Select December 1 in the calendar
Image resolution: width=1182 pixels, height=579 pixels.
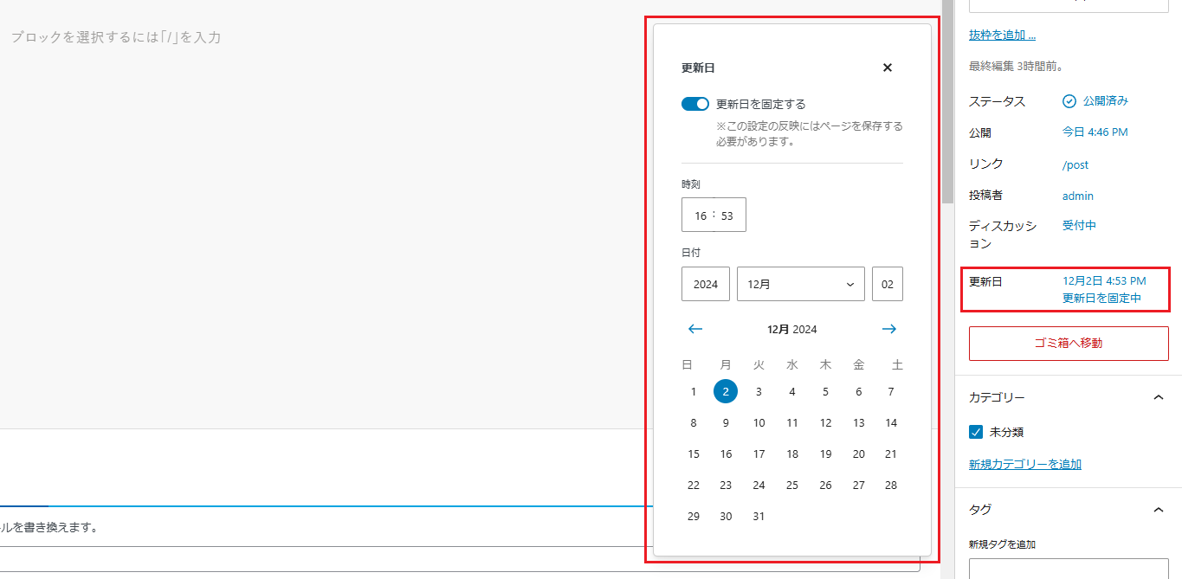694,392
